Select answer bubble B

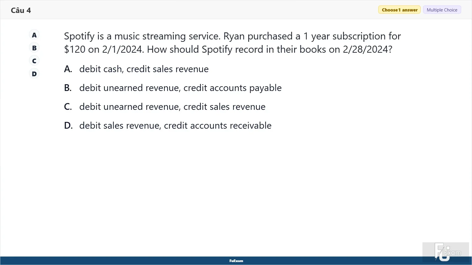pos(34,48)
